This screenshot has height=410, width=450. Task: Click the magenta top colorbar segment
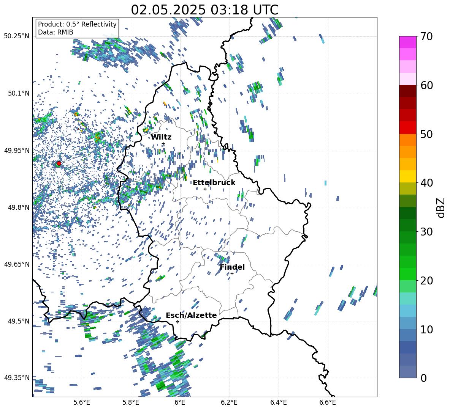408,42
